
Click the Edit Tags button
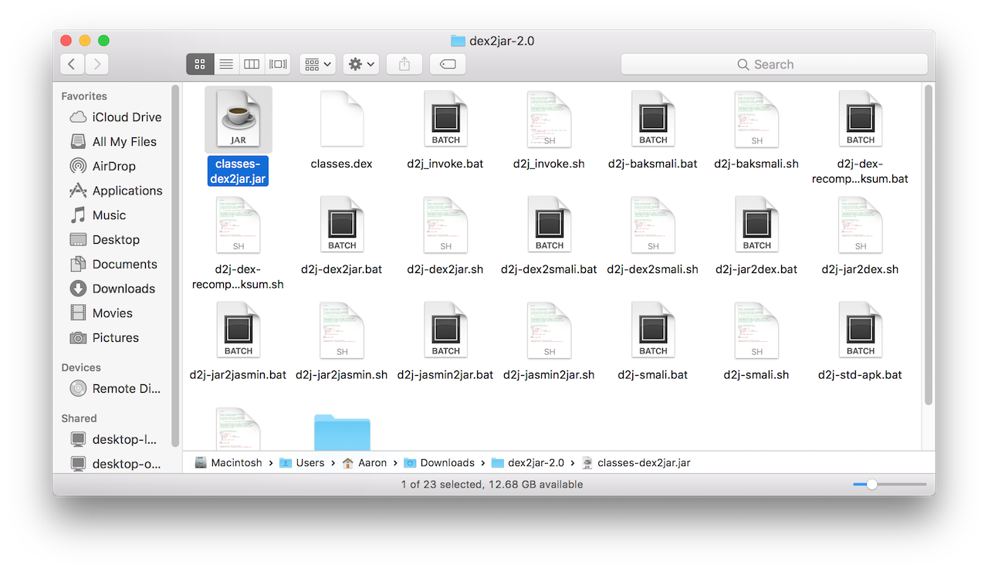pyautogui.click(x=448, y=64)
